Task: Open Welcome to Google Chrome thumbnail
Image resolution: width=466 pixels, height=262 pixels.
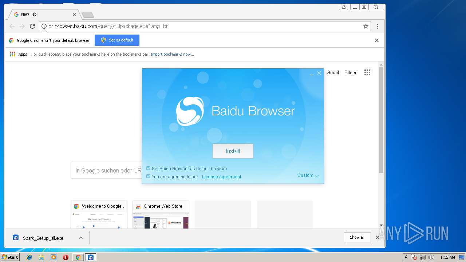Action: click(99, 214)
